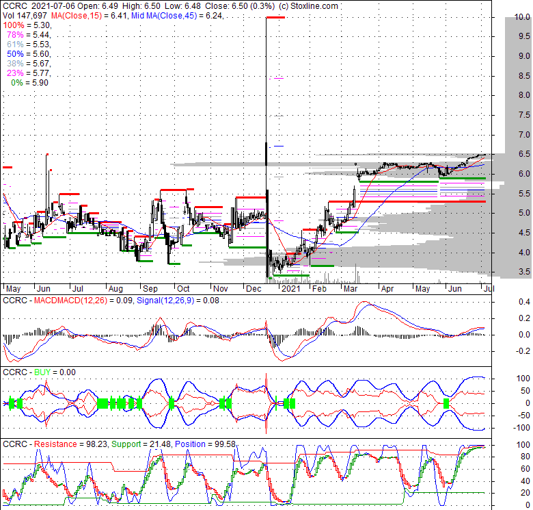Click the '38% = 5.67' Fibonacci level
Image resolution: width=533 pixels, height=510 pixels.
click(29, 64)
